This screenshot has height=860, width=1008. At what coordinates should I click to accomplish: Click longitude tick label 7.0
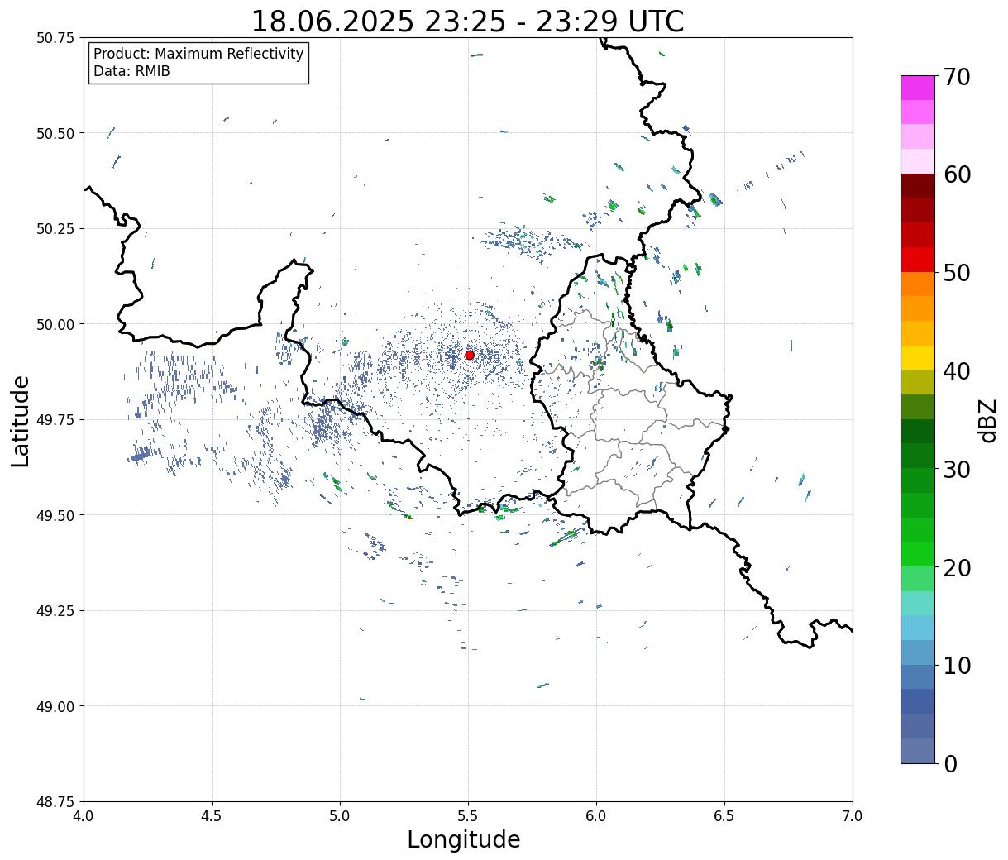[x=853, y=816]
